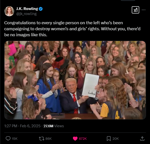The height and width of the screenshot is (144, 150).
Task: Click the 86K reposts count
Action: [x=49, y=139]
